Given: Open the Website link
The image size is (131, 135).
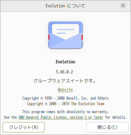Looking at the screenshot, I should (65, 90).
